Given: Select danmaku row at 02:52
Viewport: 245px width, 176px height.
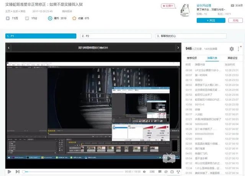Looking at the screenshot, I should tap(212, 95).
